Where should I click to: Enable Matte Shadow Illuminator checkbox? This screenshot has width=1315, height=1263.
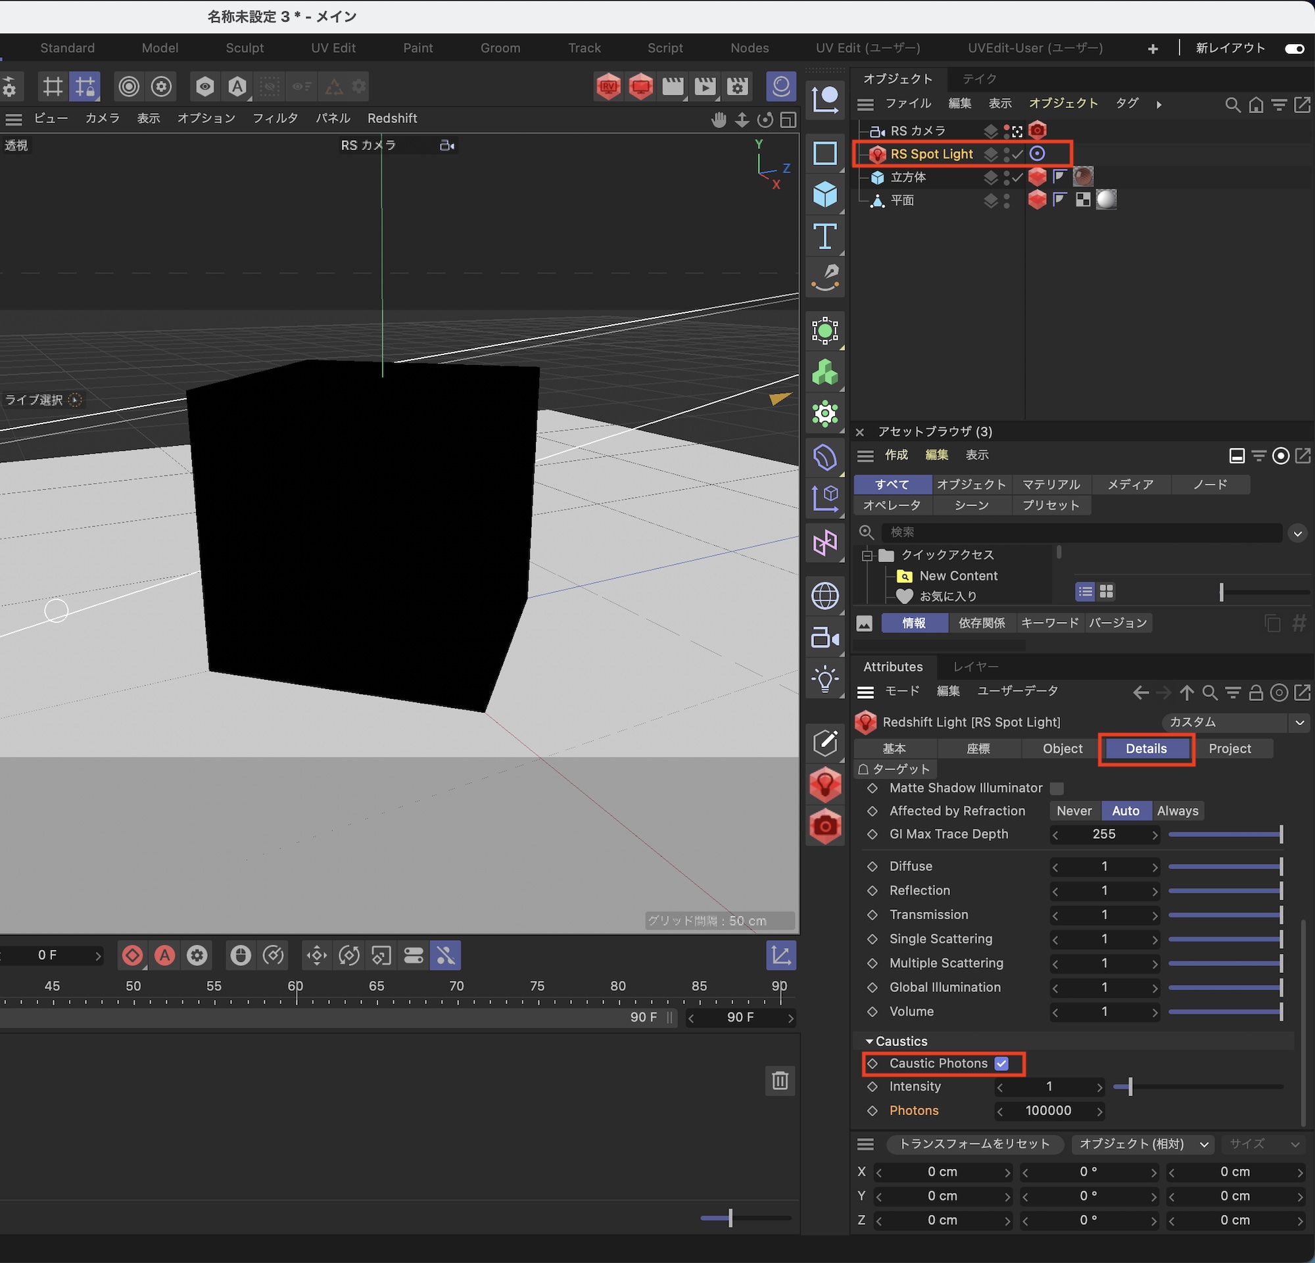(x=1057, y=788)
